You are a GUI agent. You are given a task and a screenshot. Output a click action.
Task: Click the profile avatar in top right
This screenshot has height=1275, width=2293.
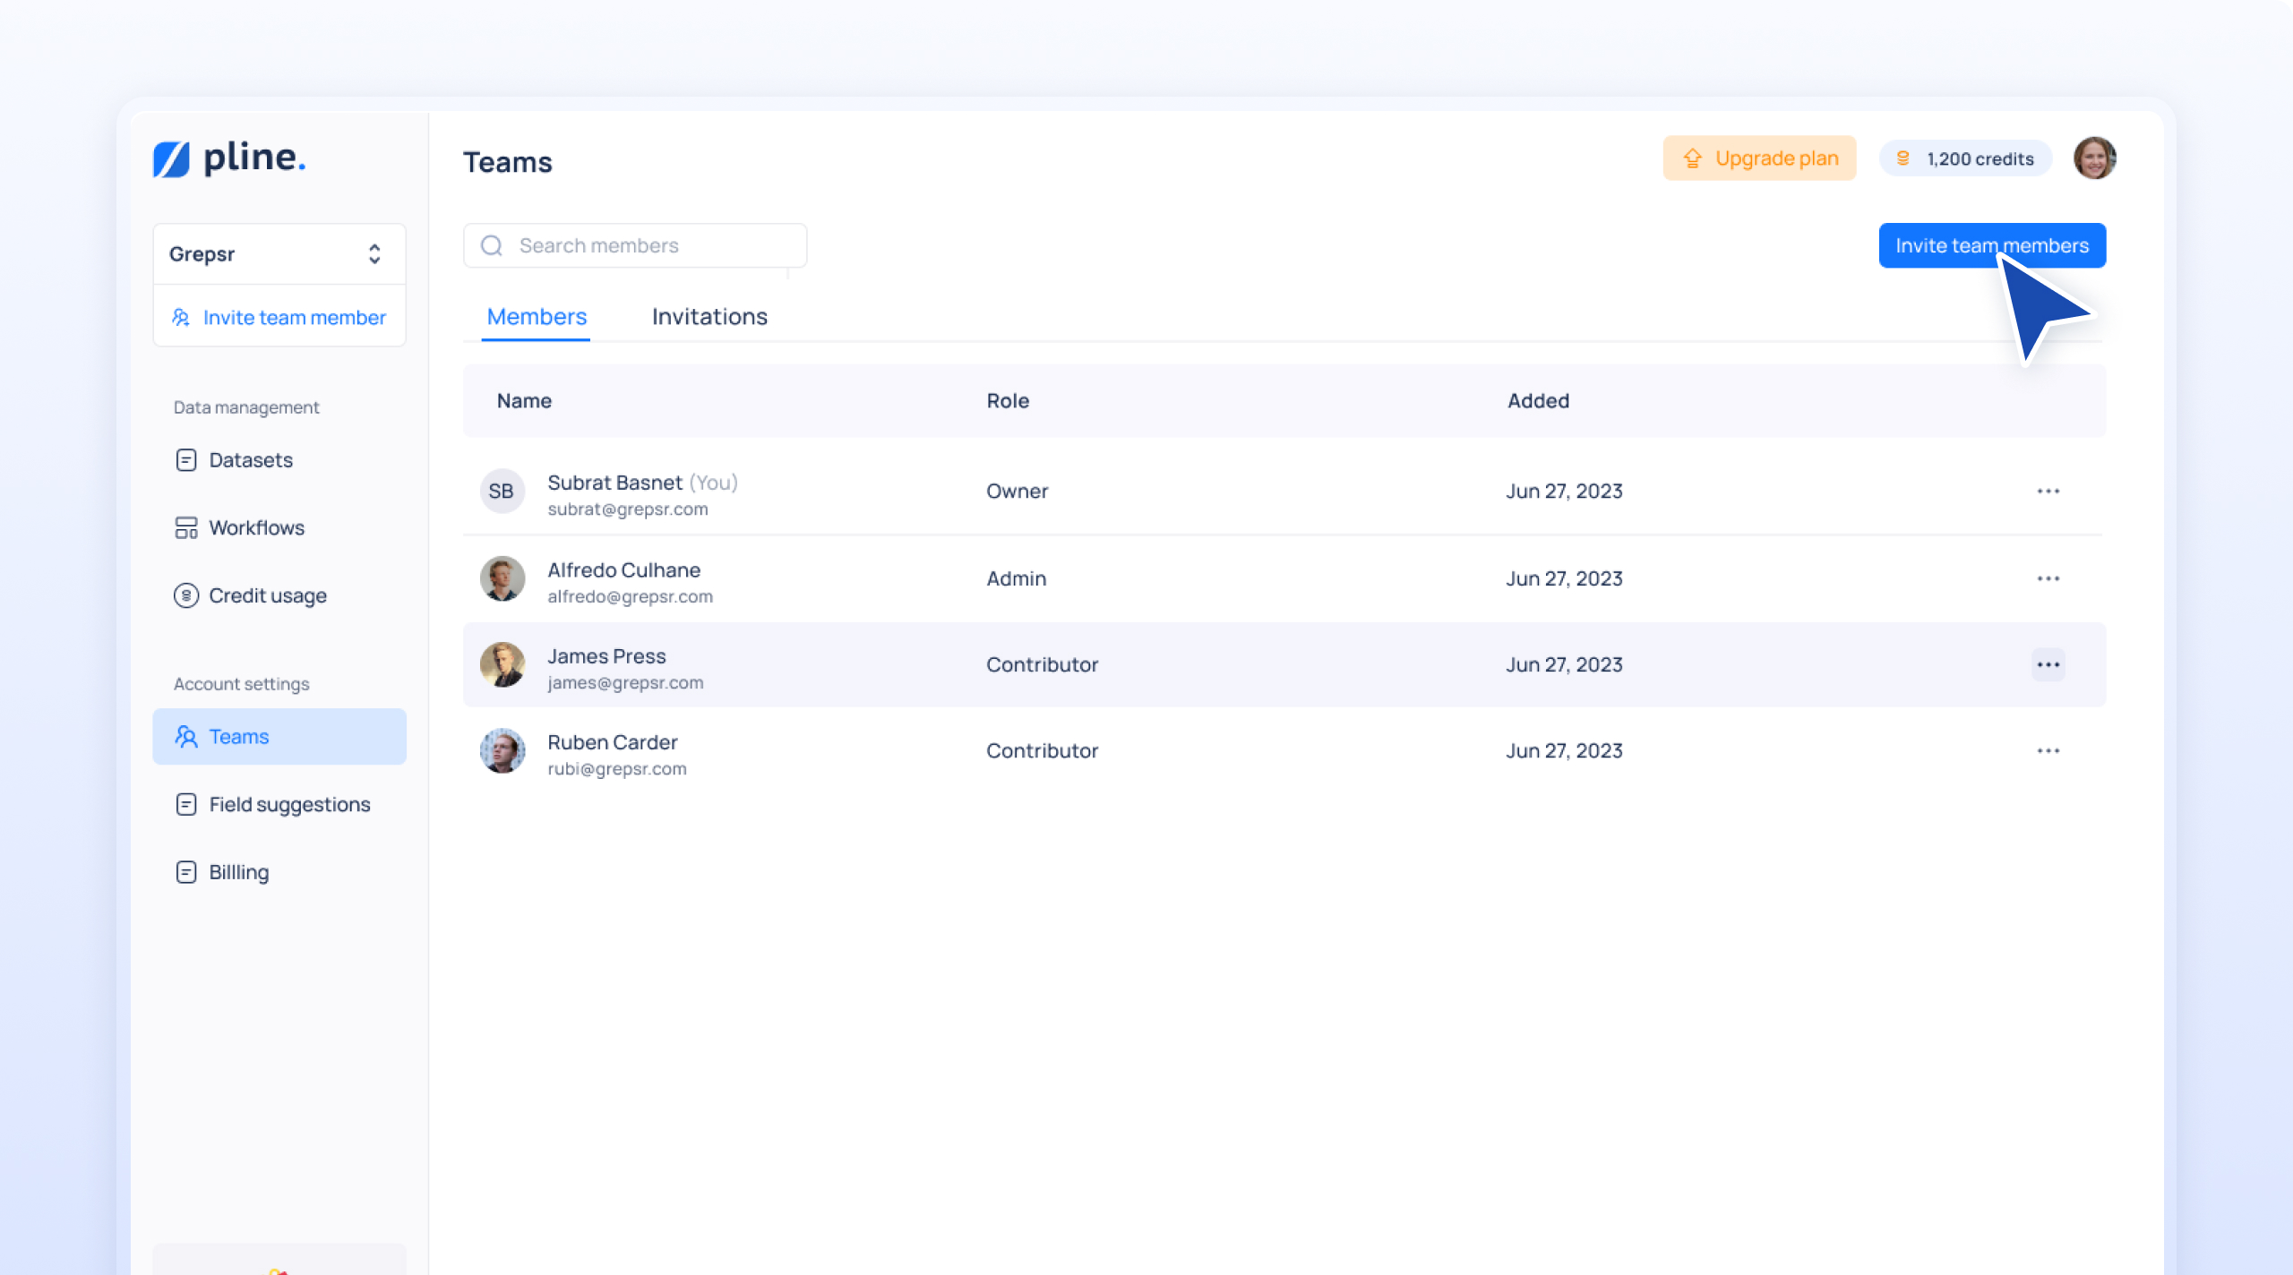(x=2096, y=158)
